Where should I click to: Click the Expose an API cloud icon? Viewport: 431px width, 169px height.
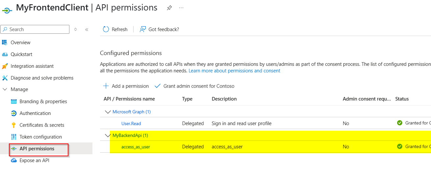(x=14, y=160)
